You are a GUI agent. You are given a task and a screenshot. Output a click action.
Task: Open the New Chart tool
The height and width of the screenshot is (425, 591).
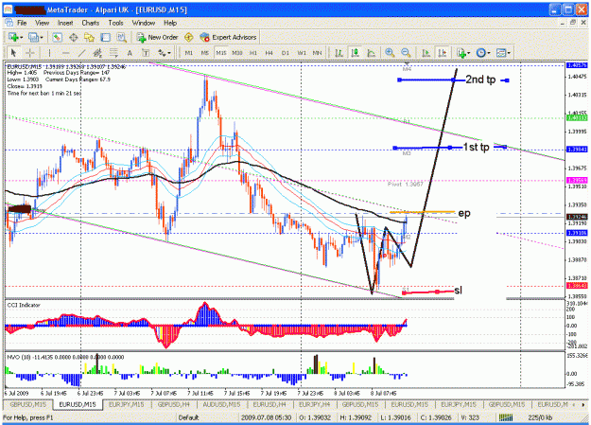click(13, 37)
